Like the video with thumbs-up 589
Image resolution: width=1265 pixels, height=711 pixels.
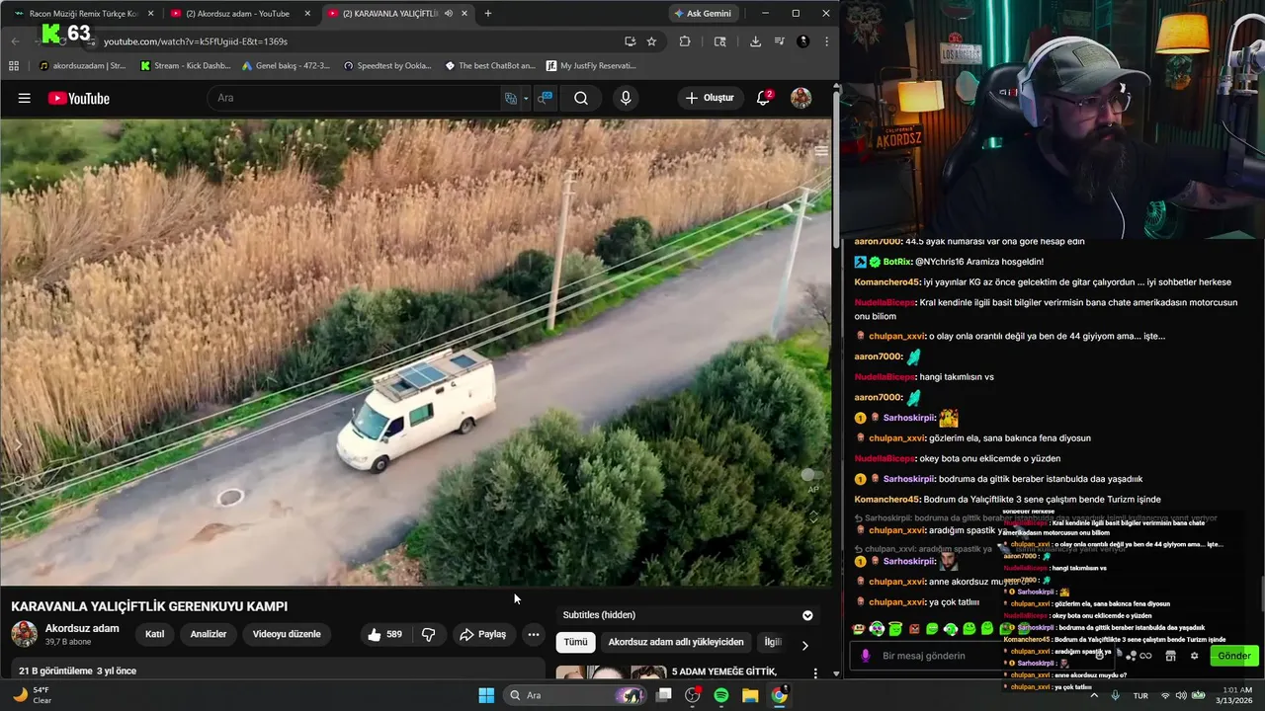tap(384, 634)
